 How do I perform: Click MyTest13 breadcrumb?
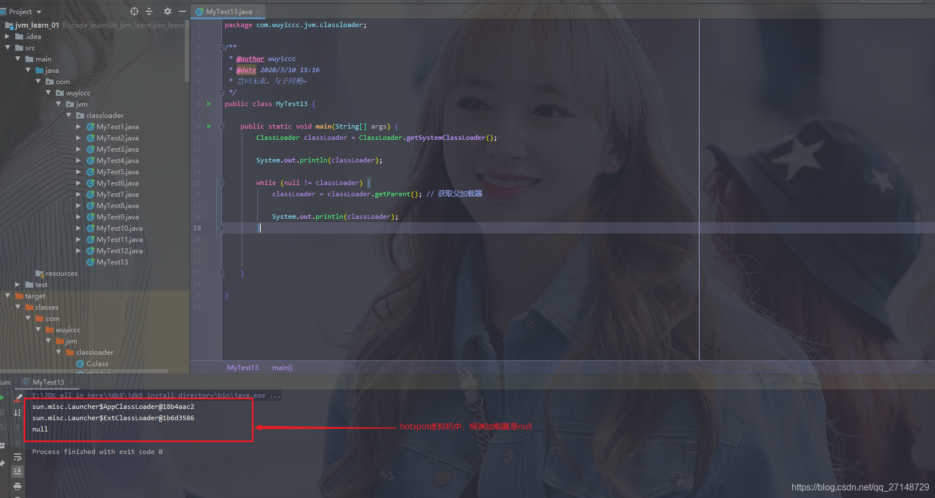point(242,367)
